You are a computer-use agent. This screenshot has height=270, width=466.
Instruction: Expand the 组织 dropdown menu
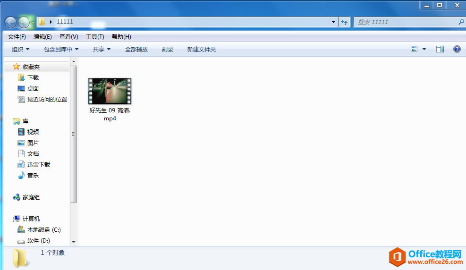point(20,49)
